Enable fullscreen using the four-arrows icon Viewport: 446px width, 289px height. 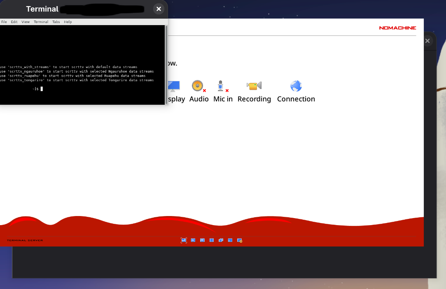click(x=212, y=240)
